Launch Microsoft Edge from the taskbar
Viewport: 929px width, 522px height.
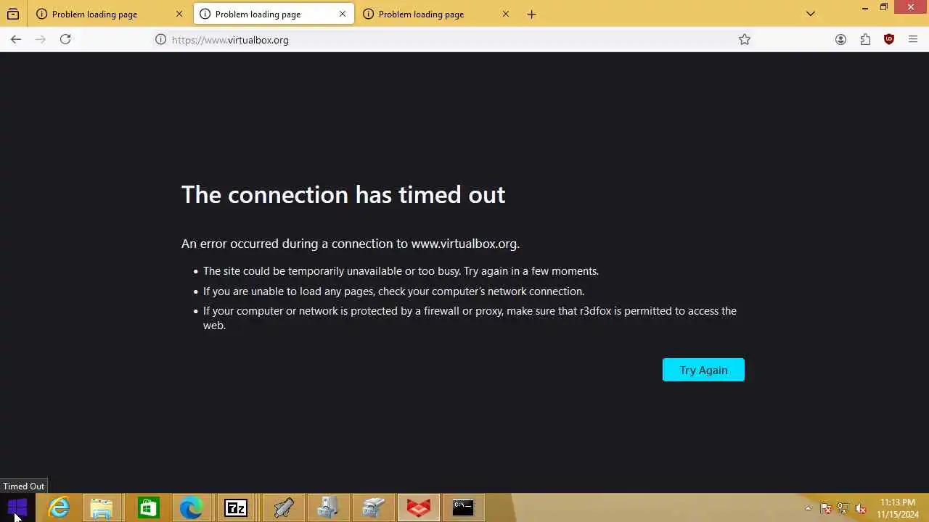[x=192, y=507]
